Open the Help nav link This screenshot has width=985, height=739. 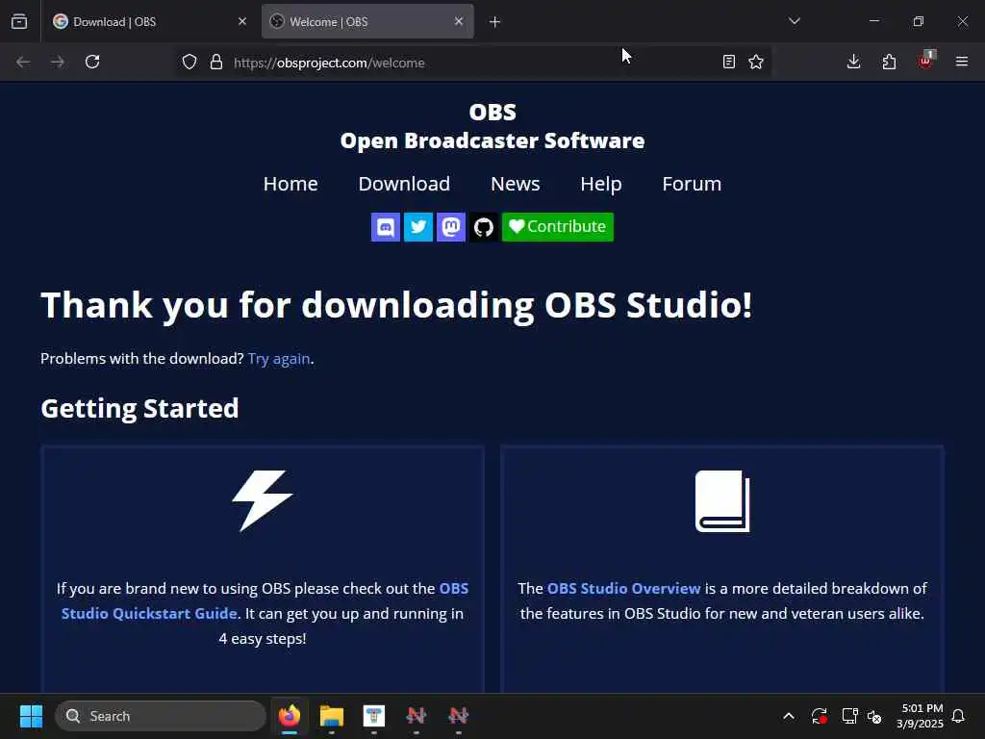[600, 184]
